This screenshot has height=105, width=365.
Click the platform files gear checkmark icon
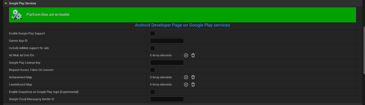[17, 15]
